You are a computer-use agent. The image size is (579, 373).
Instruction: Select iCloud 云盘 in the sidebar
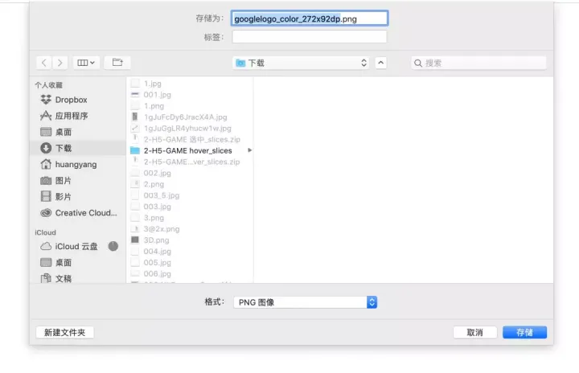78,246
